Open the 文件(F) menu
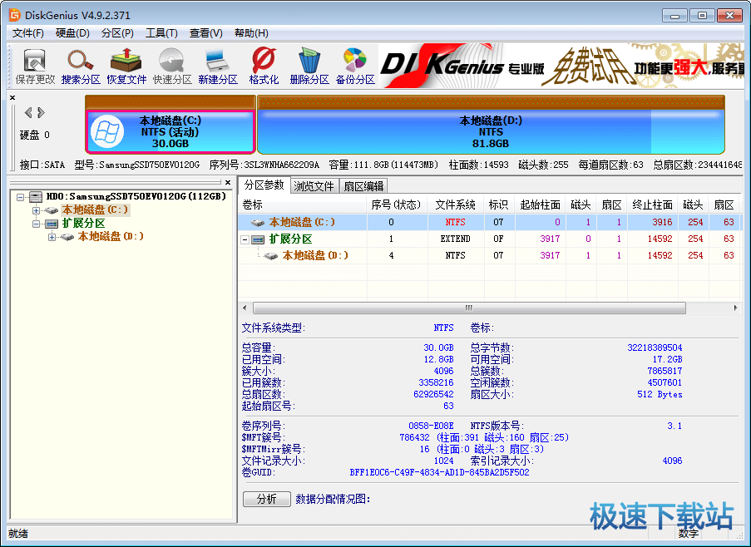This screenshot has height=547, width=751. pyautogui.click(x=27, y=33)
